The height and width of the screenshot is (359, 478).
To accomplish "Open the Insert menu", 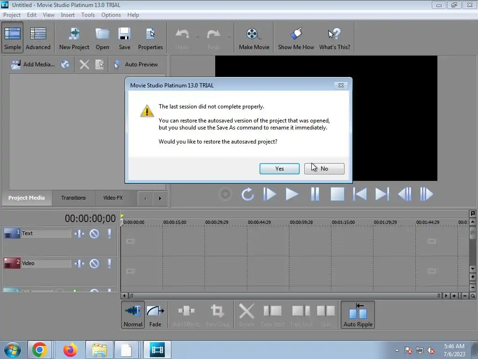I will 67,15.
